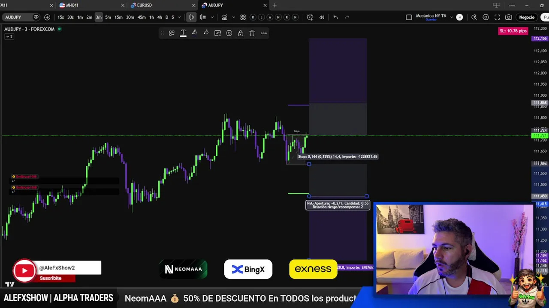Expand the layout name dropdown arrow
Viewport: 549px width, 308px height.
click(x=451, y=17)
